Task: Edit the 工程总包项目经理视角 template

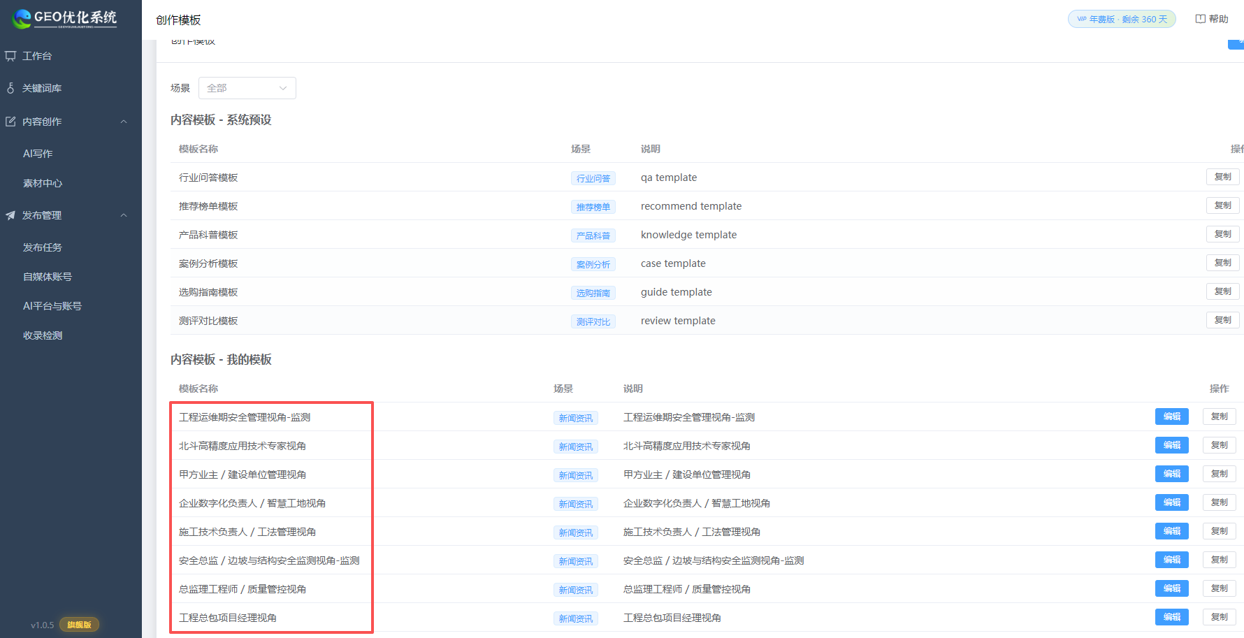Action: click(1171, 617)
